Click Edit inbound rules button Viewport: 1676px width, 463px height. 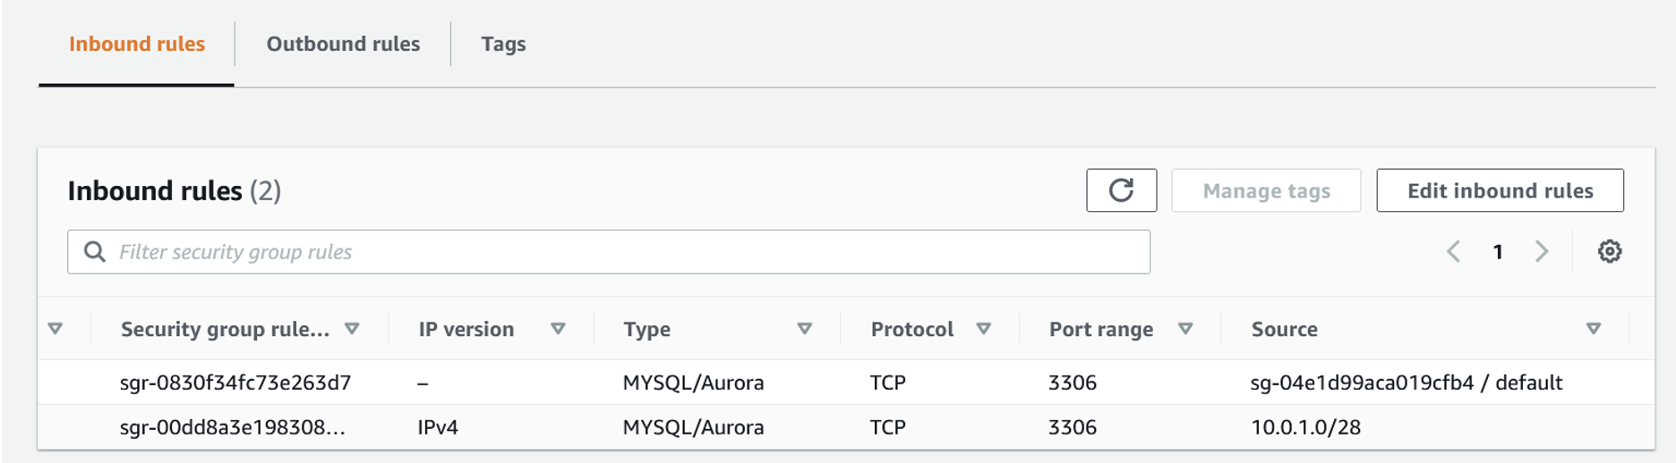pos(1500,190)
